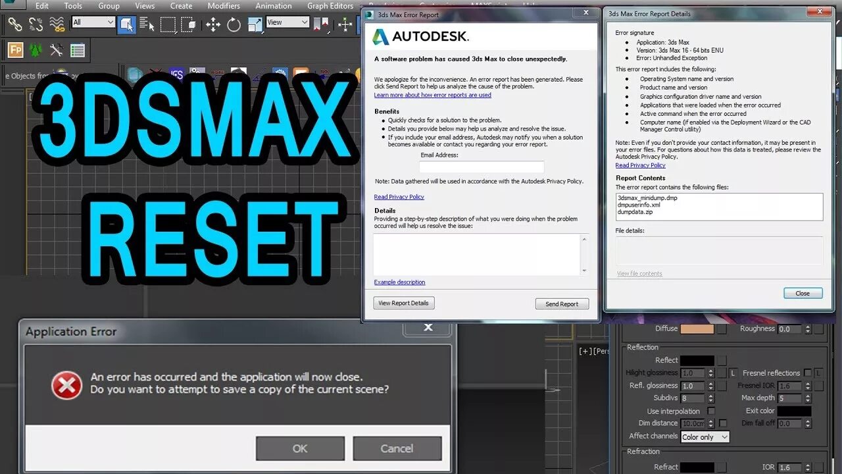Click the Send Report button
Image resolution: width=842 pixels, height=474 pixels.
[562, 303]
